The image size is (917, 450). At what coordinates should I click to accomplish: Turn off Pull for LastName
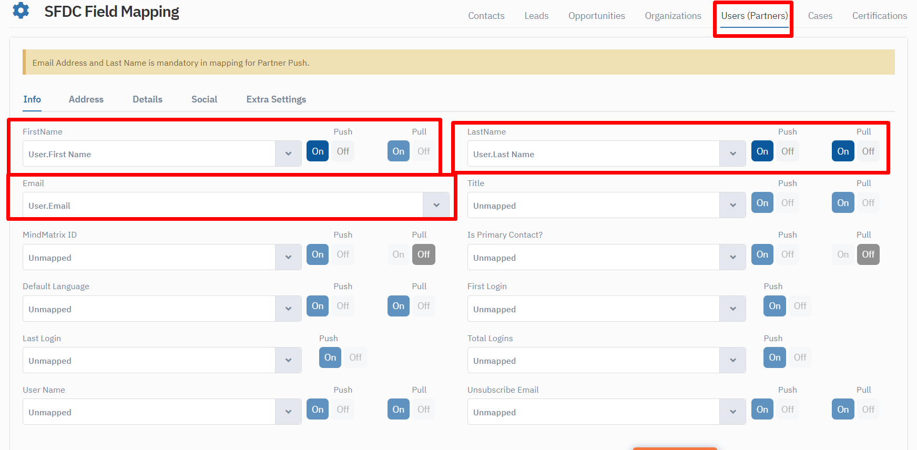coord(868,151)
